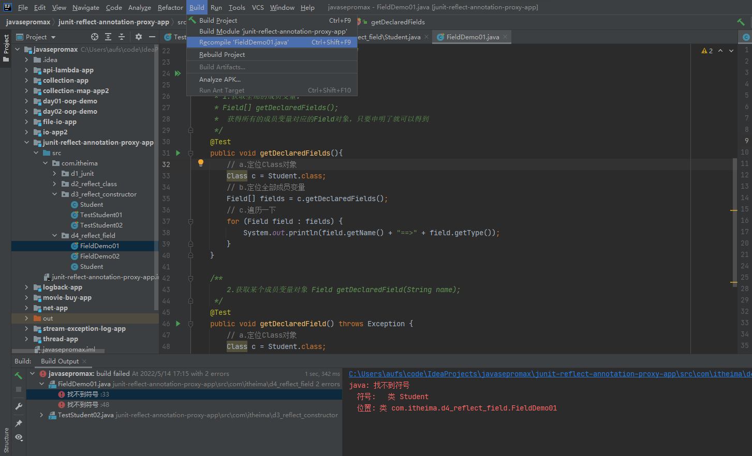Close the FieldDemo01.java editor tab
Image resolution: width=752 pixels, height=456 pixels.
click(505, 37)
